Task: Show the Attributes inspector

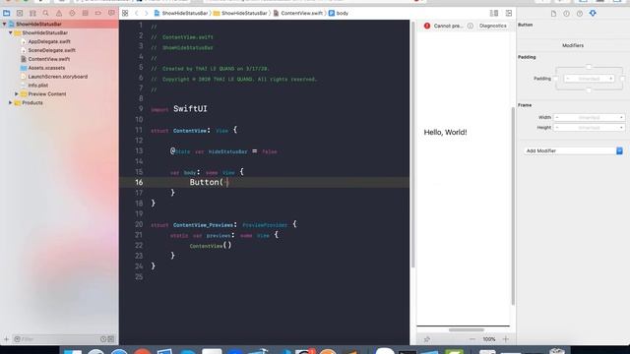Action: pyautogui.click(x=593, y=14)
